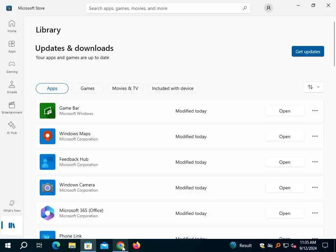
Task: Click the Windows Camera app icon
Action: pyautogui.click(x=48, y=187)
